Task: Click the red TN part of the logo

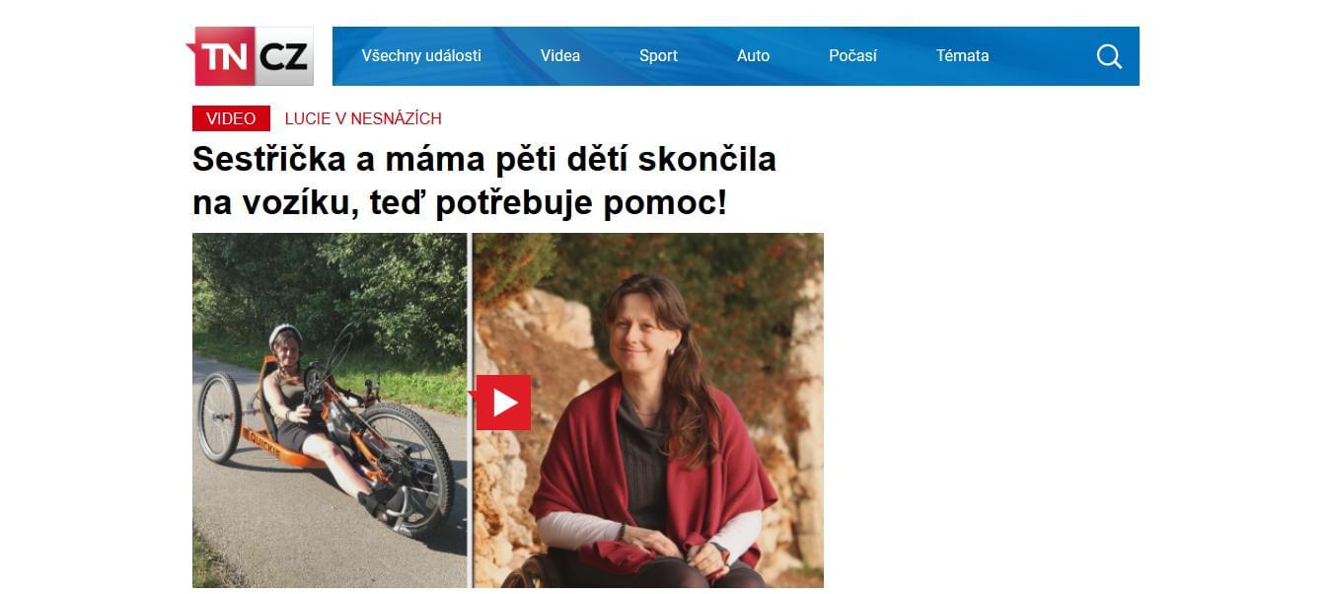Action: [x=225, y=56]
